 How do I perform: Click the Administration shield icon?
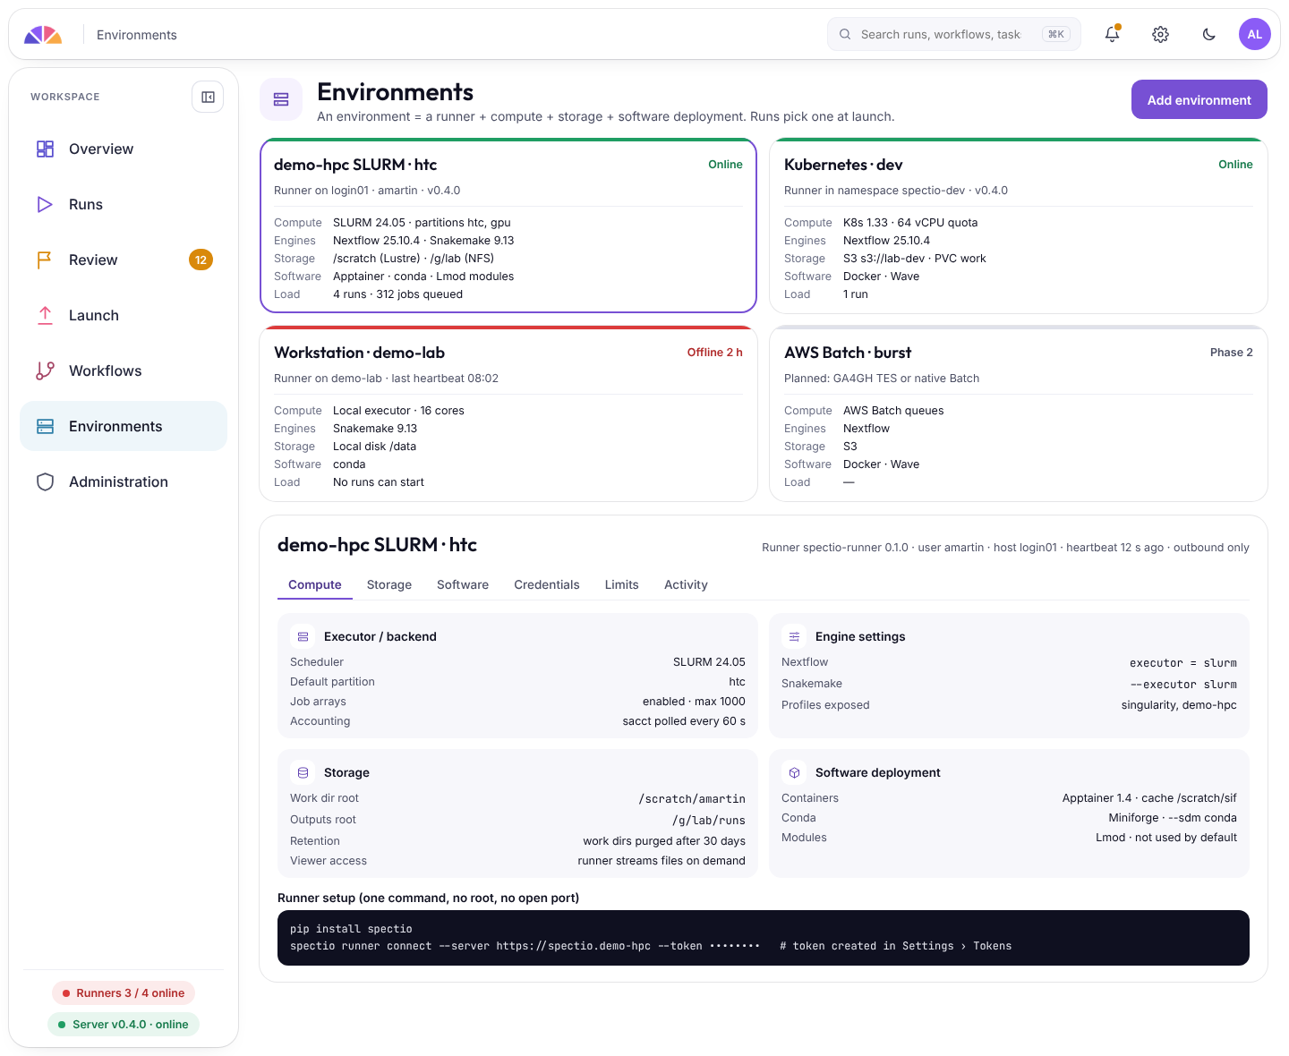click(45, 481)
